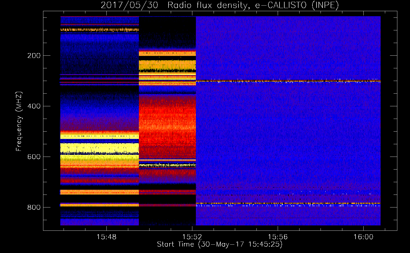Click the 16:00 time tick label
Image resolution: width=410 pixels, height=253 pixels.
pyautogui.click(x=363, y=237)
